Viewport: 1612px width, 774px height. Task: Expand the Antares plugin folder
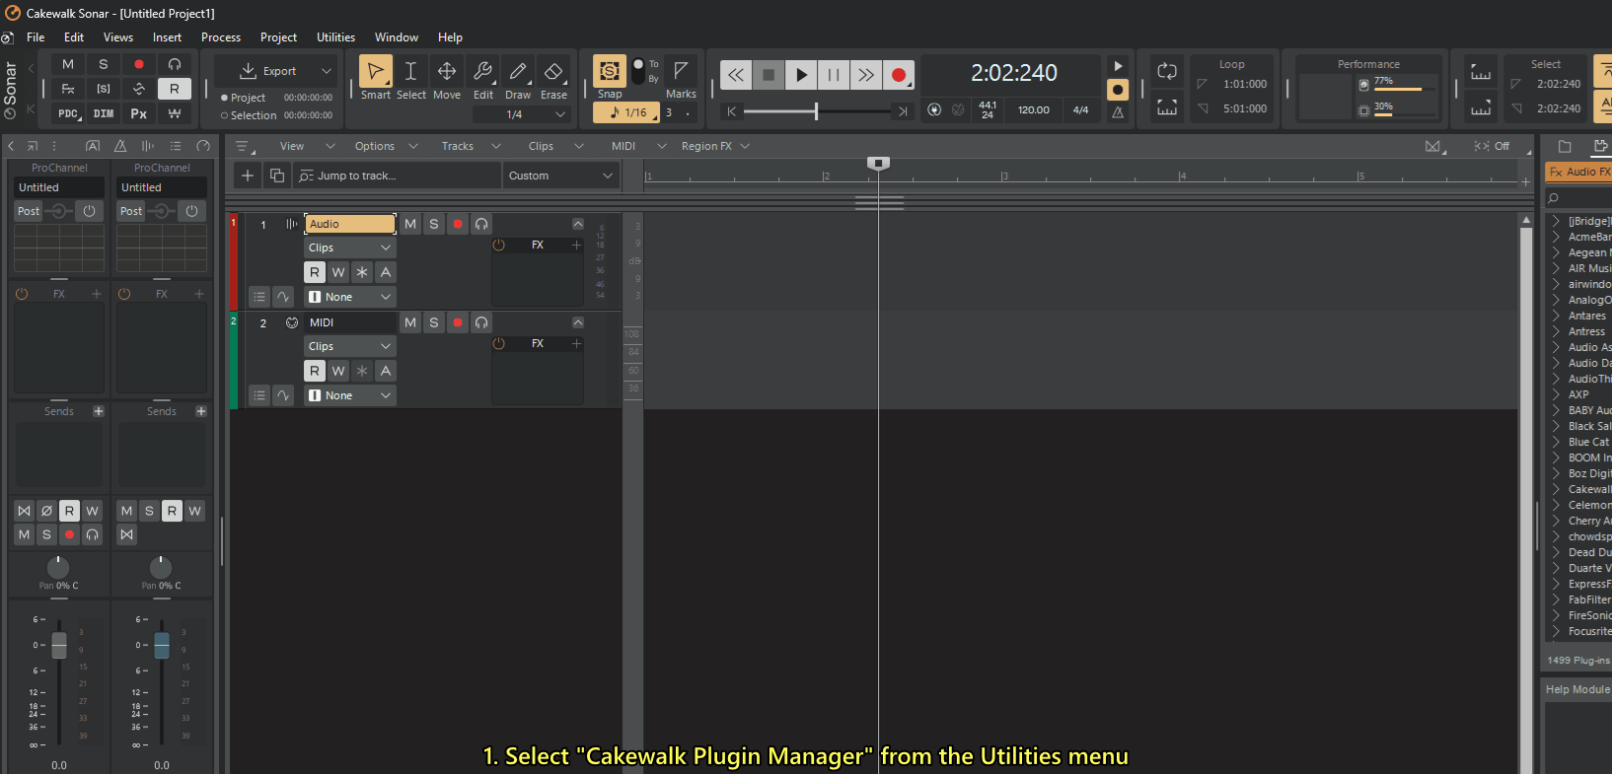click(1556, 316)
